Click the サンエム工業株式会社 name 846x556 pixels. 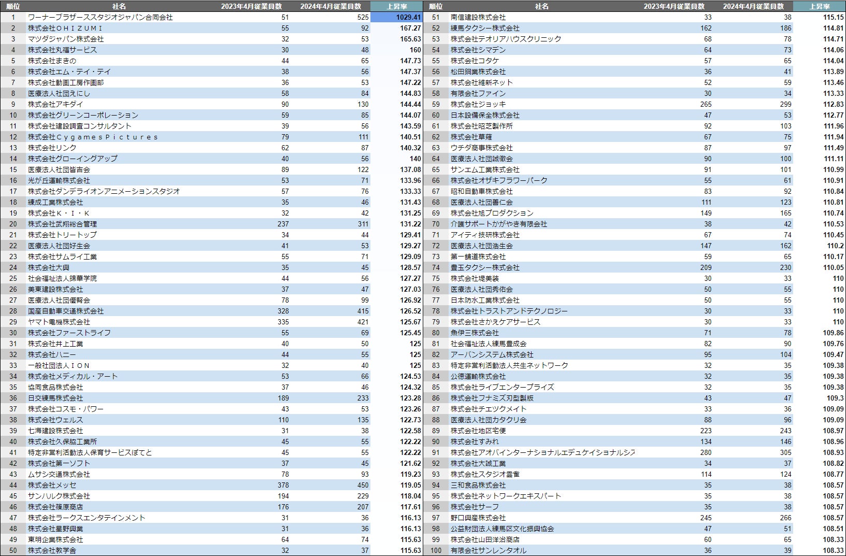tap(485, 169)
